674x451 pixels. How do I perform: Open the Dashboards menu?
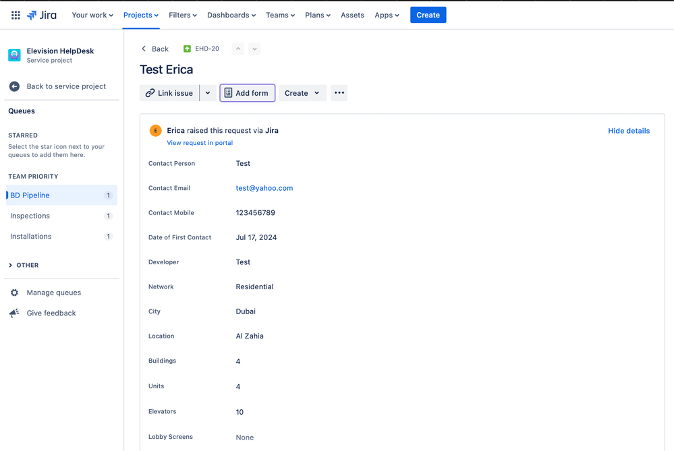(231, 15)
